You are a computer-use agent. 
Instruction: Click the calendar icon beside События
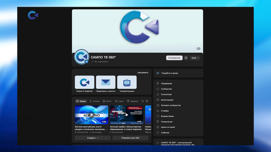(158, 133)
